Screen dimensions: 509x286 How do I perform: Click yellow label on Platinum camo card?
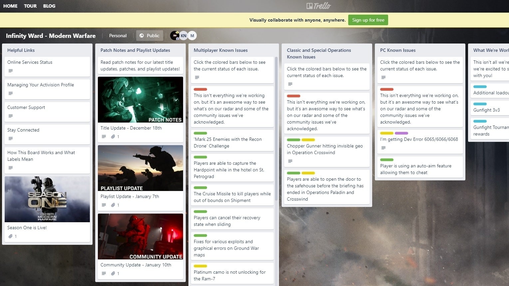200,266
